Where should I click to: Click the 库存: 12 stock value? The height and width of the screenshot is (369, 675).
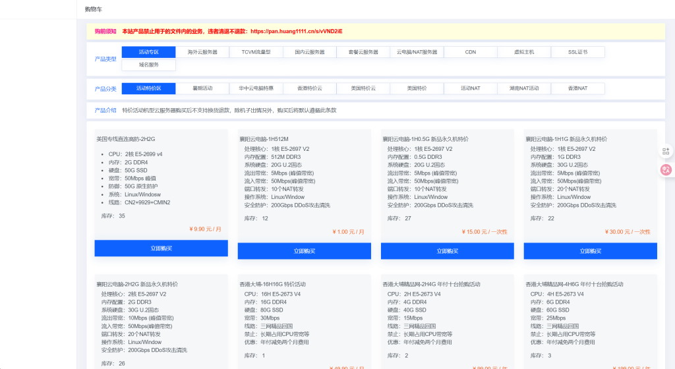(256, 219)
